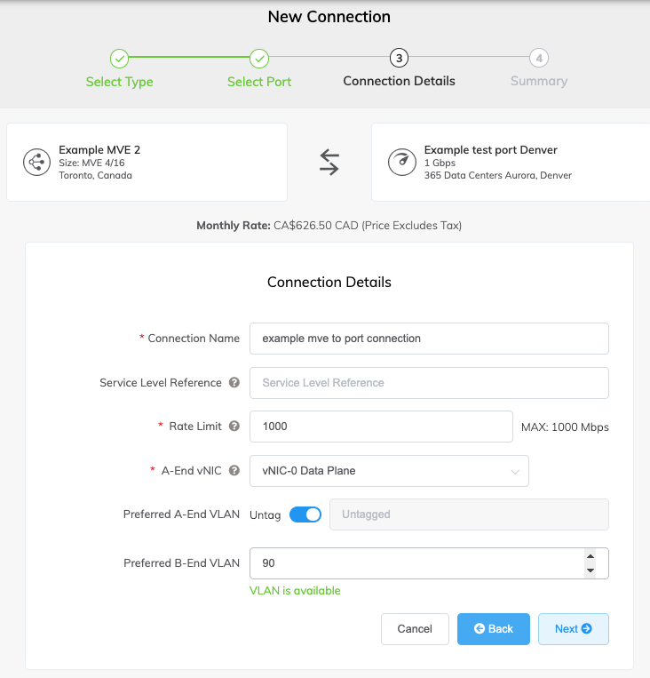
Task: Click the Example MVE 2 network icon
Action: click(36, 162)
